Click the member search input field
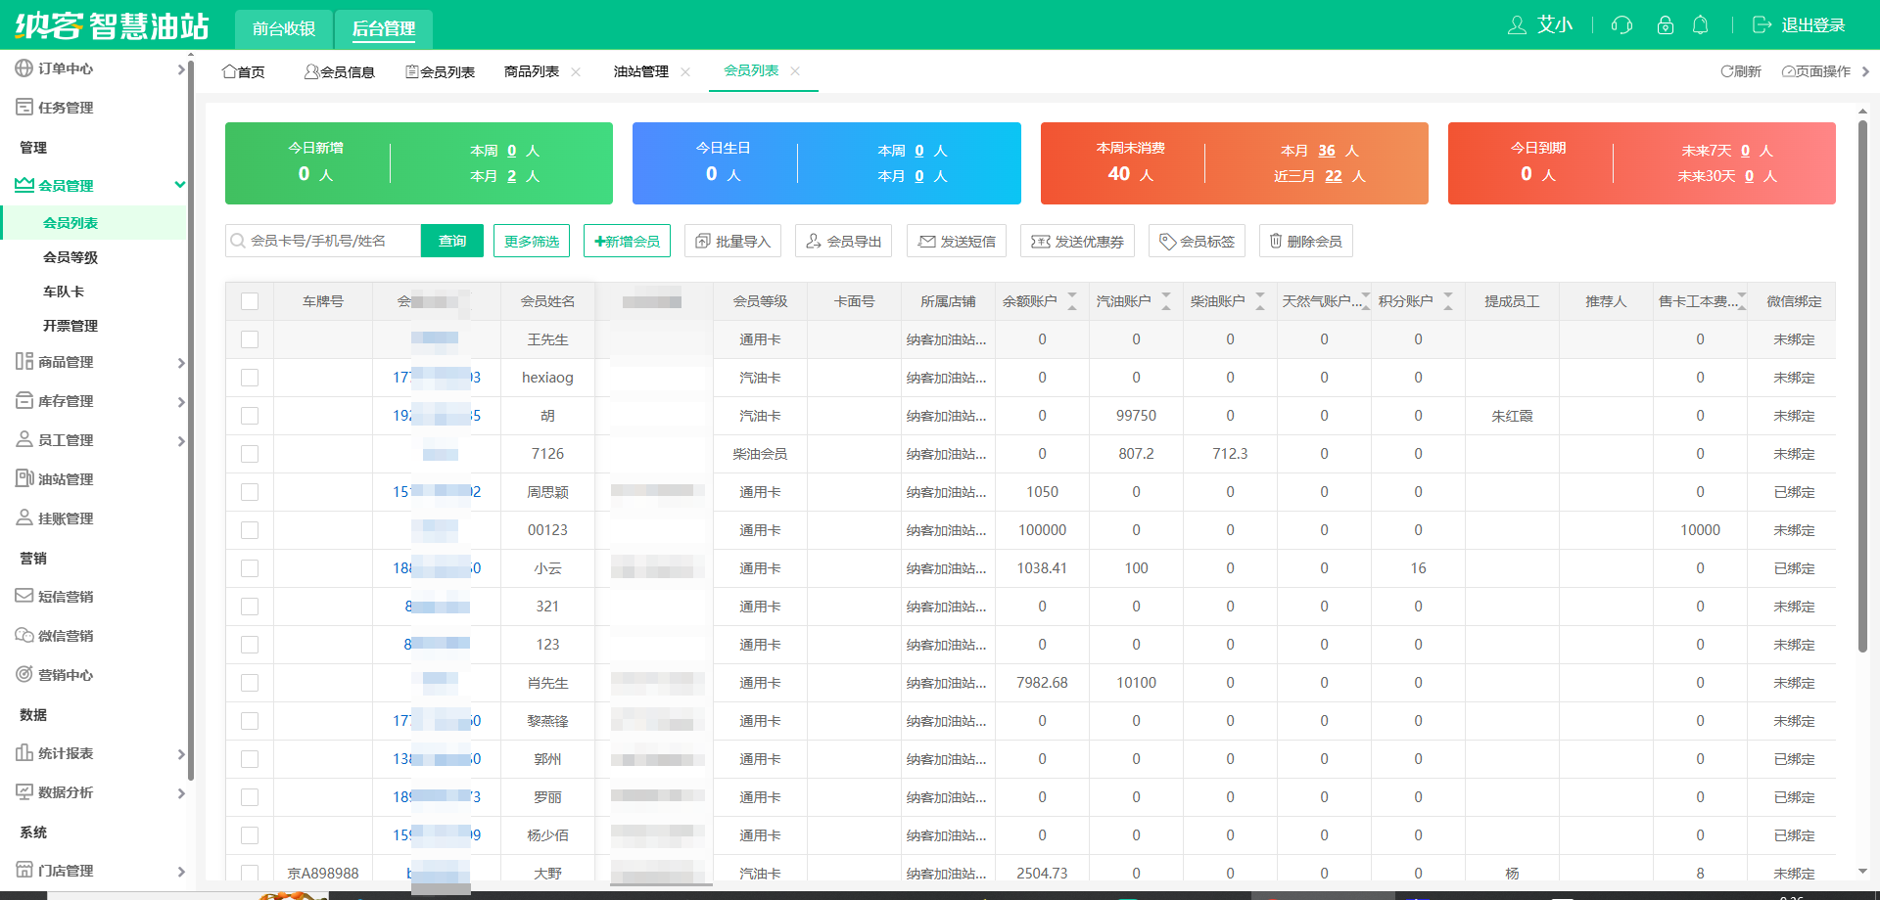 click(x=323, y=241)
